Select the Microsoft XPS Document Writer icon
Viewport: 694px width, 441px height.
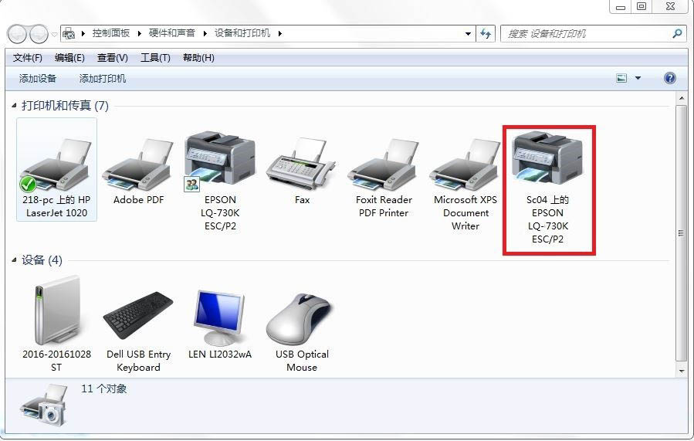[x=465, y=165]
